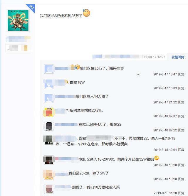Open avatar of 商人14万收了 commenter
Viewport: 188px width, 196px height.
click(49, 98)
